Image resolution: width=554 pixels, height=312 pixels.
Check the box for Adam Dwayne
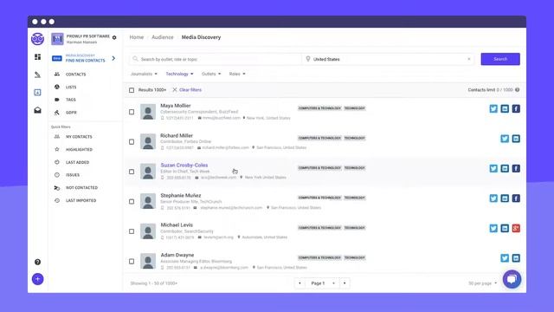[132, 262]
